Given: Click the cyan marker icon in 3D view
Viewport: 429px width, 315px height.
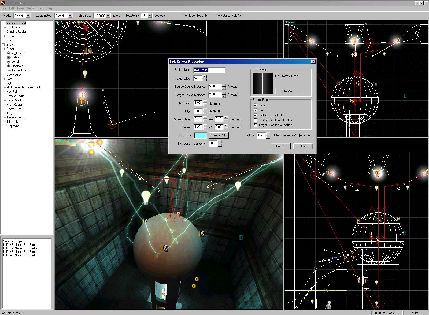Looking at the screenshot, I should (241, 237).
